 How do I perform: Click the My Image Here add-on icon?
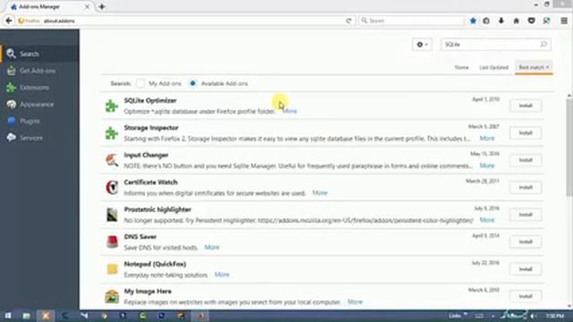(x=111, y=296)
